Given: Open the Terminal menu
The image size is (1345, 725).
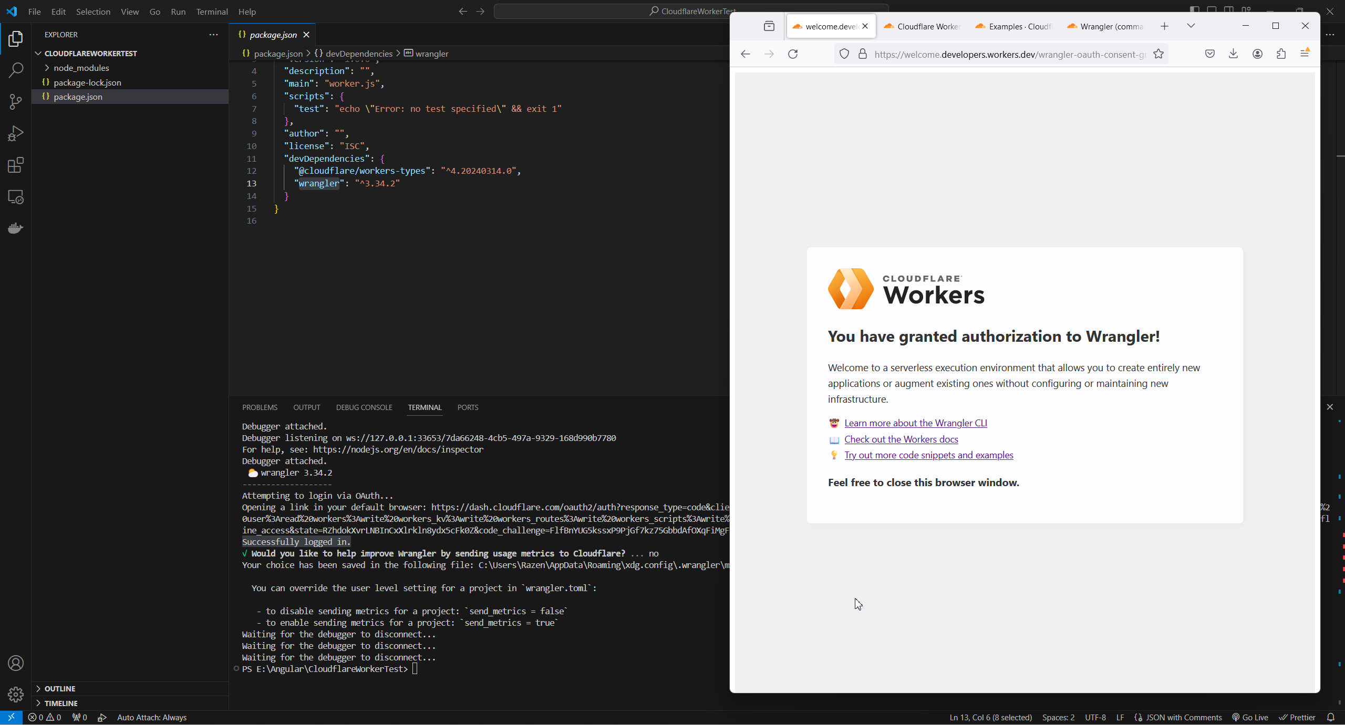Looking at the screenshot, I should click(212, 12).
